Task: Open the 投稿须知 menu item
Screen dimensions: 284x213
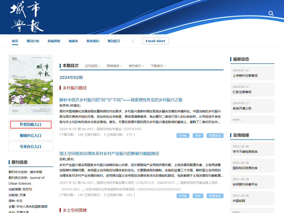Action: point(54,41)
